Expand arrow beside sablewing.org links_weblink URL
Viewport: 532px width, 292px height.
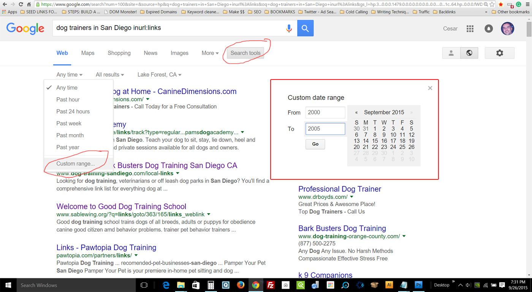click(x=209, y=214)
